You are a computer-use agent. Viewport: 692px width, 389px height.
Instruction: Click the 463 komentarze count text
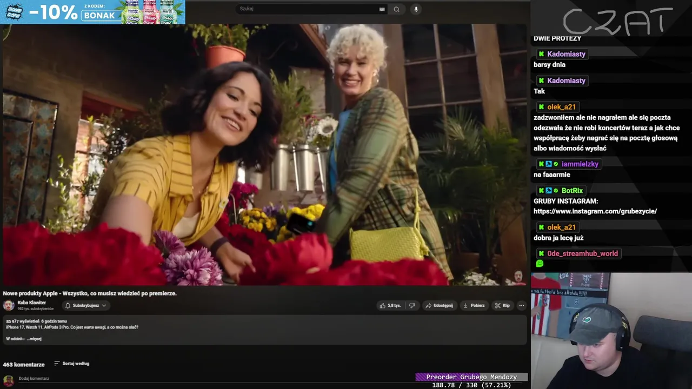coord(24,365)
